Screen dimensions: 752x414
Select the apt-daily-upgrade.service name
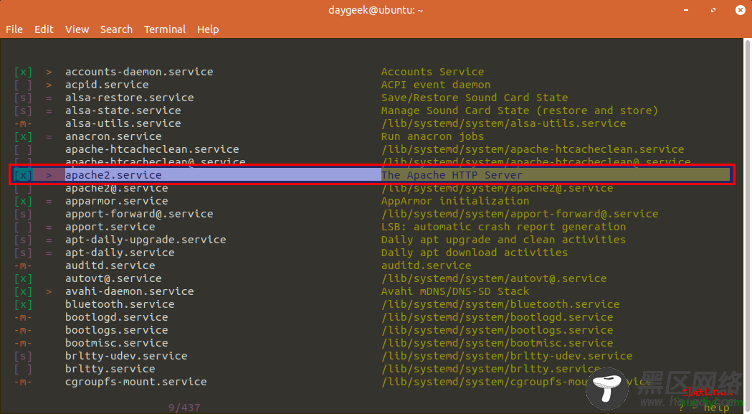[146, 240]
